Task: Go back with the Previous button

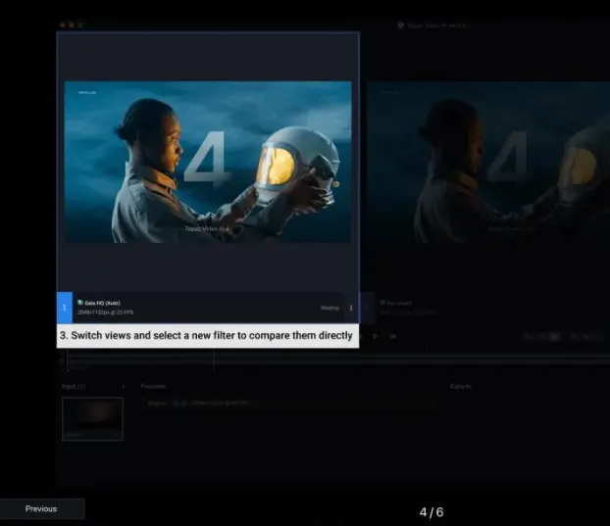Action: 41,508
